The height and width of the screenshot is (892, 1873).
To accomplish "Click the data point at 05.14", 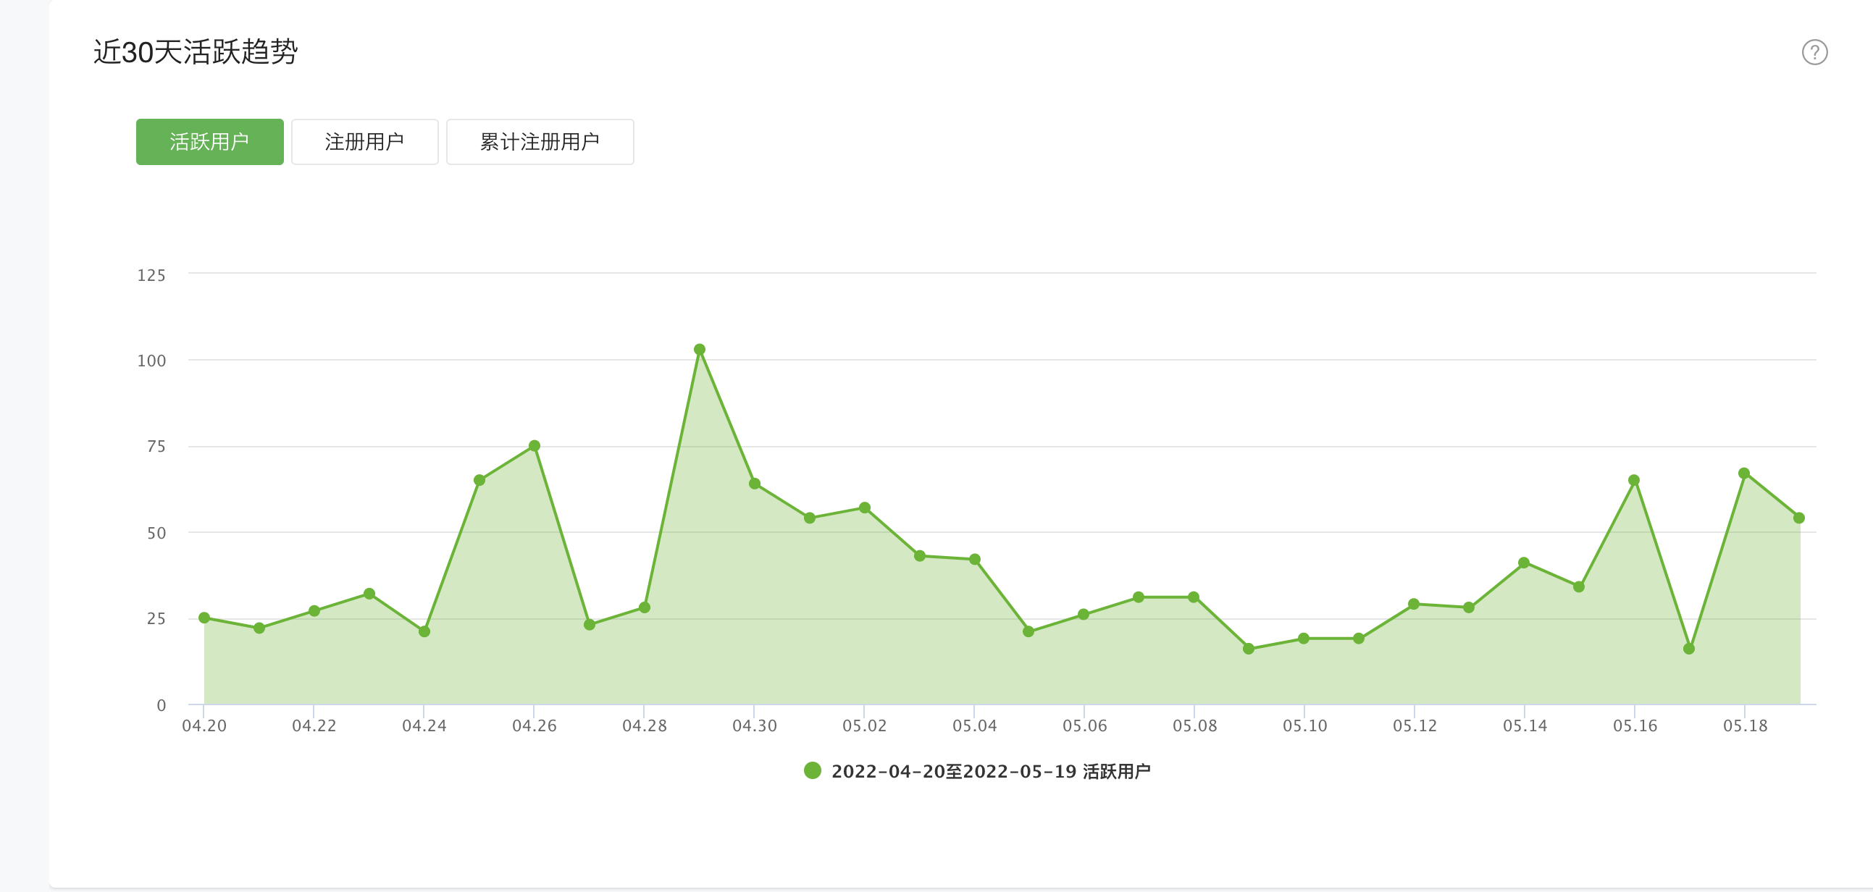I will click(1524, 563).
